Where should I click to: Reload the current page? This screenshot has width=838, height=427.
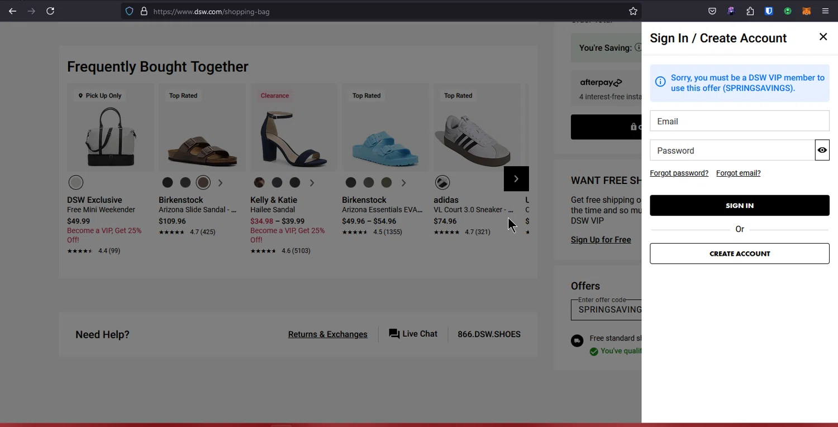[50, 11]
